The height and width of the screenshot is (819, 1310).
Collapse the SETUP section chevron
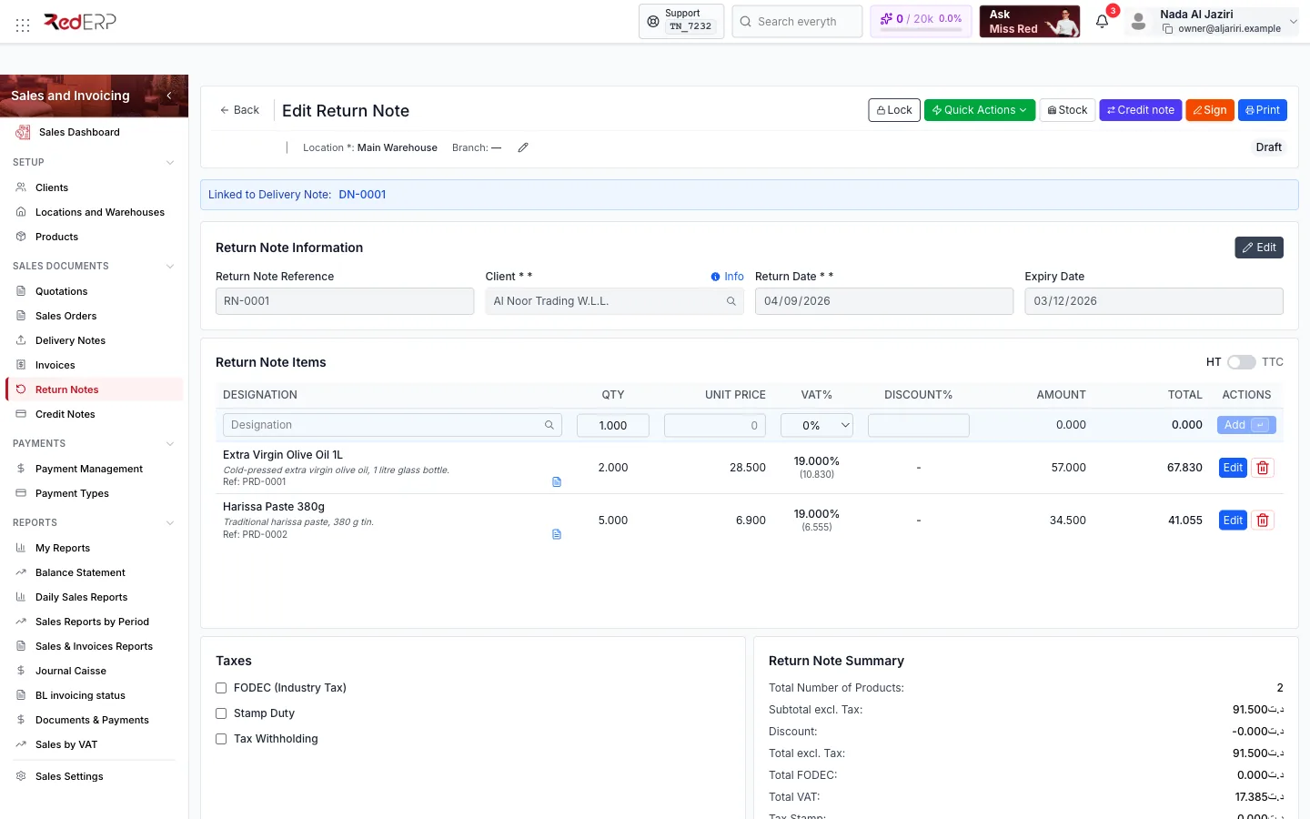[x=170, y=163]
